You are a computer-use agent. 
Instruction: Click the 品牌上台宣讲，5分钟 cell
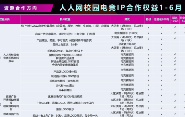tap(65, 45)
